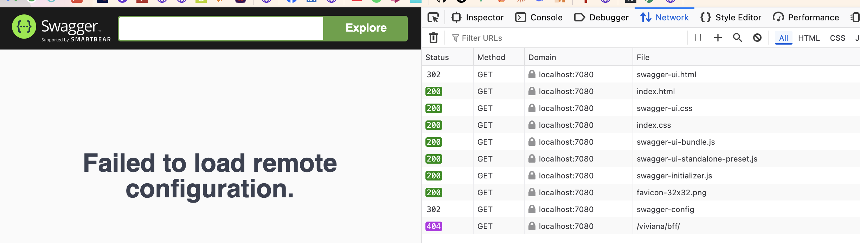860x243 pixels.
Task: Open the network search magnifier
Action: (738, 38)
